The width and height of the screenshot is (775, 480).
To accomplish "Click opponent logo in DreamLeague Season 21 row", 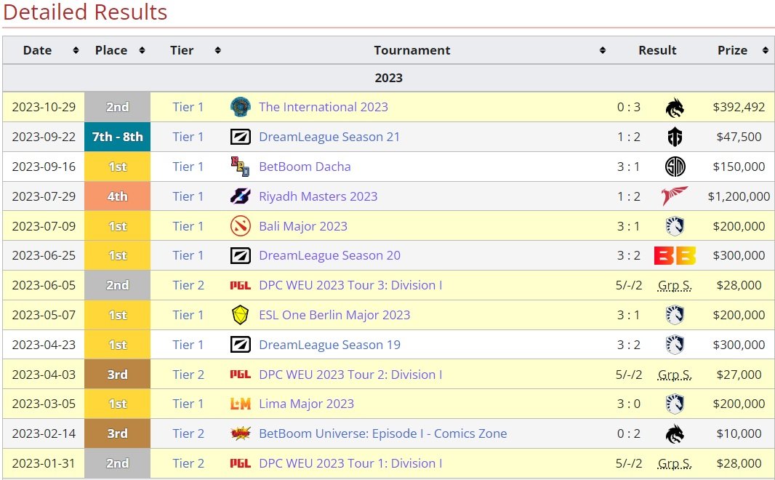I will click(x=675, y=137).
